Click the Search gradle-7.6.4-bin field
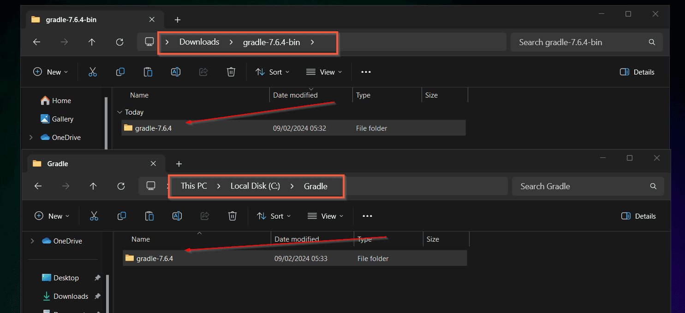This screenshot has width=685, height=313. coord(586,42)
